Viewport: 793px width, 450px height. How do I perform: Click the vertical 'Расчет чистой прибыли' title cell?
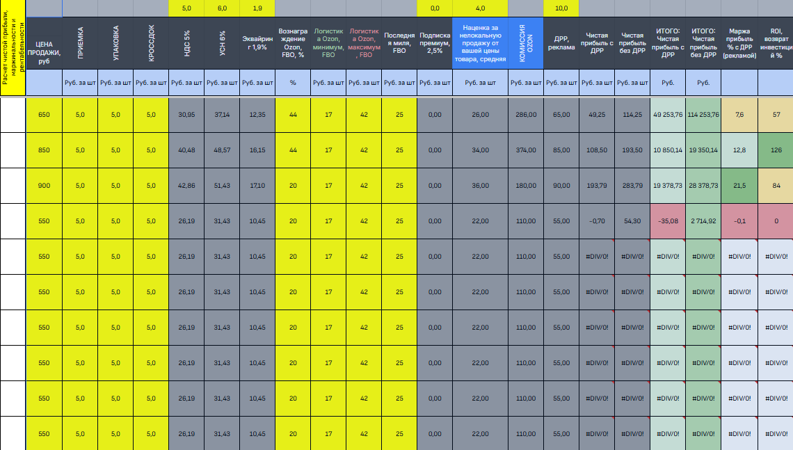[13, 49]
